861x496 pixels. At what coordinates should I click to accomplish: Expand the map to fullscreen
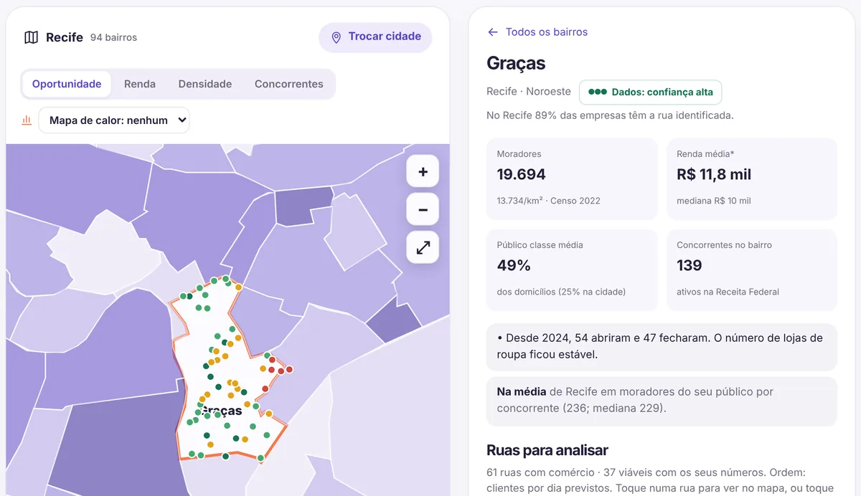click(x=423, y=248)
